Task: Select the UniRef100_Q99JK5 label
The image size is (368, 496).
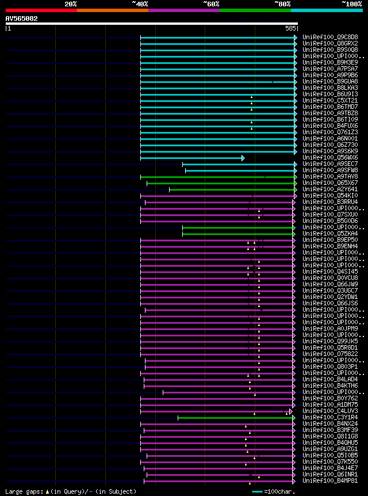Action: [x=330, y=340]
